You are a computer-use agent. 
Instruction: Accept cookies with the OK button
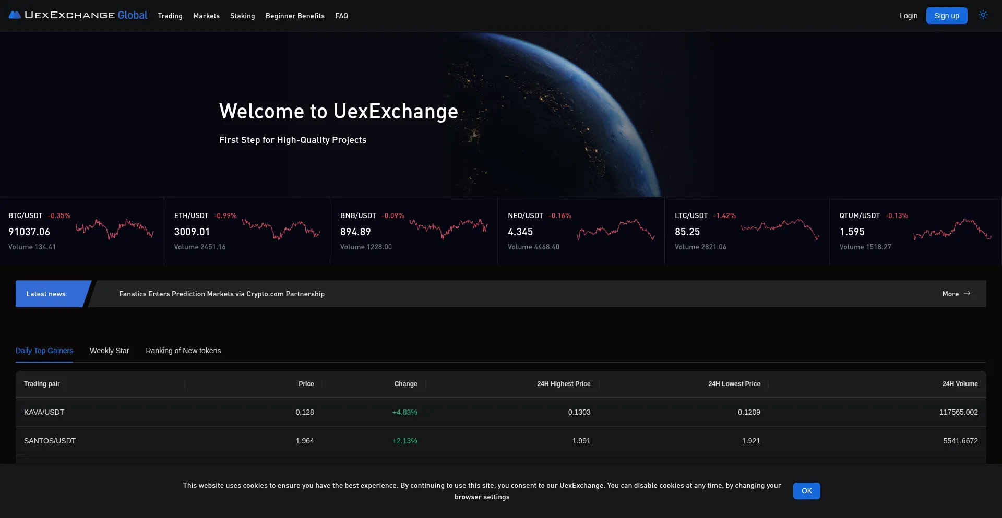pos(806,491)
